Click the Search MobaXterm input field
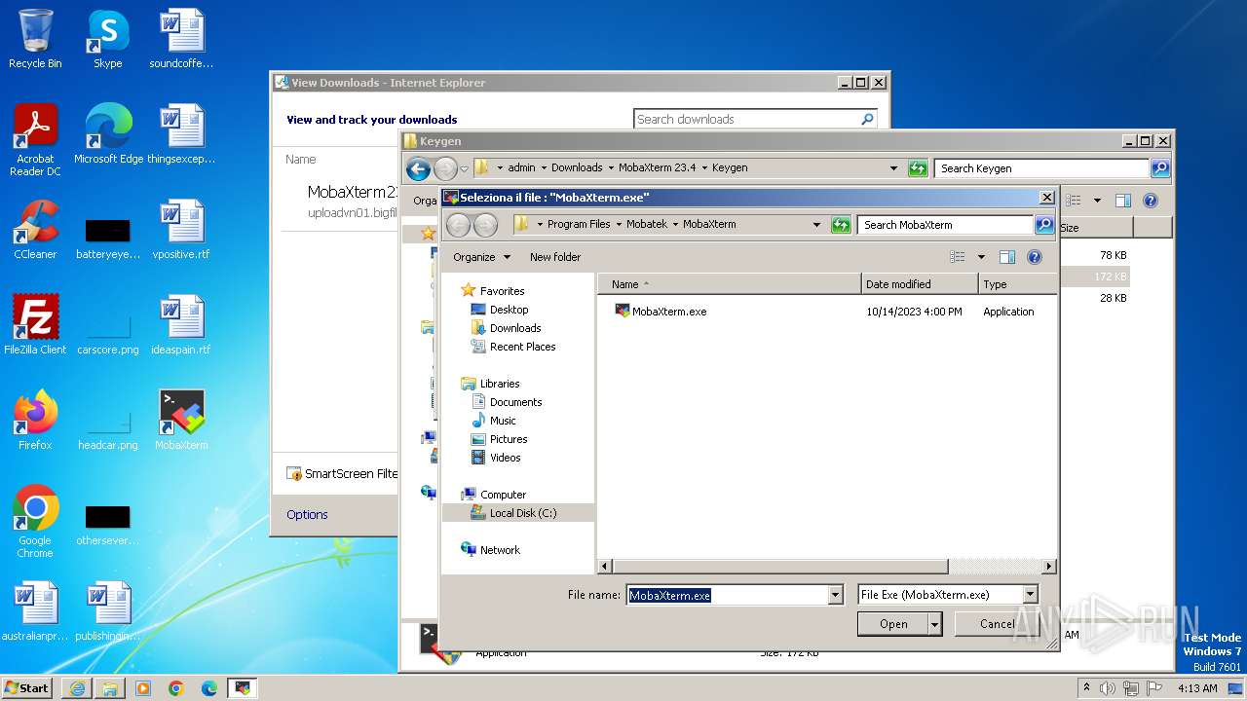Image resolution: width=1247 pixels, height=701 pixels. [x=946, y=225]
